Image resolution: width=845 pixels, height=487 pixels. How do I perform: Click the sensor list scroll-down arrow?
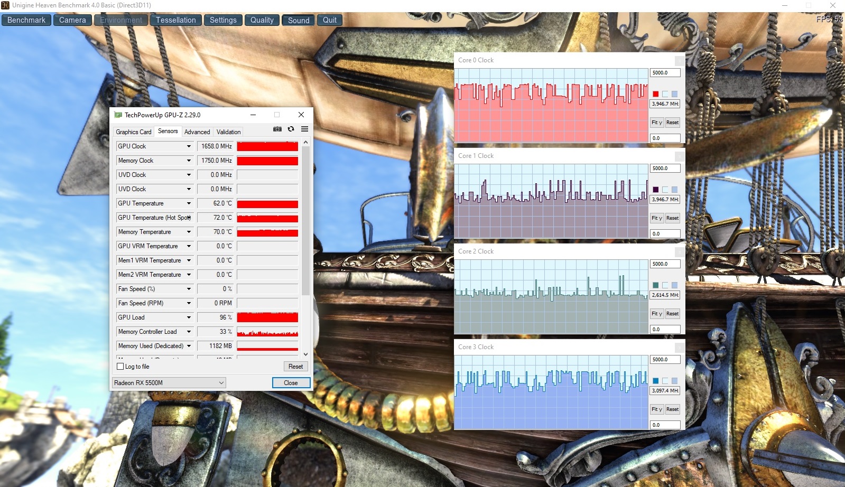click(305, 354)
